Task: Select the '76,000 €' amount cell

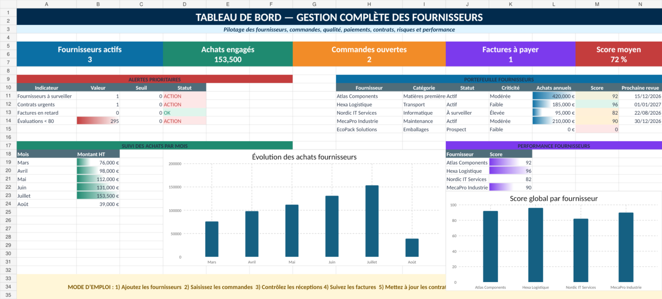Action: coord(98,162)
